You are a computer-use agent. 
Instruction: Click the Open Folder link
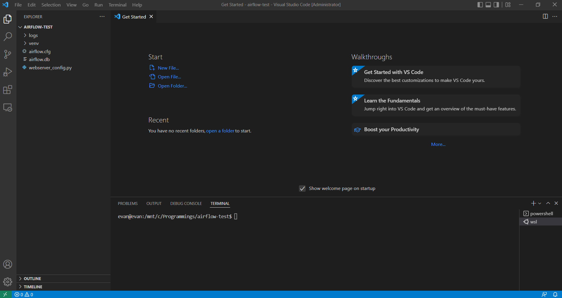pos(172,86)
